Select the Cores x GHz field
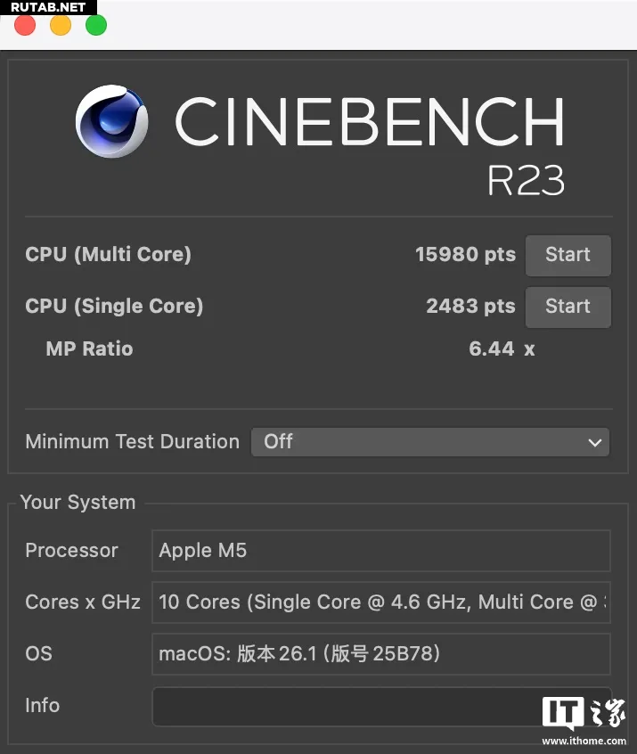Screen dimensions: 637x754 380,602
